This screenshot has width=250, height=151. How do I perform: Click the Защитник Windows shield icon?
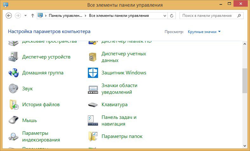click(x=93, y=73)
